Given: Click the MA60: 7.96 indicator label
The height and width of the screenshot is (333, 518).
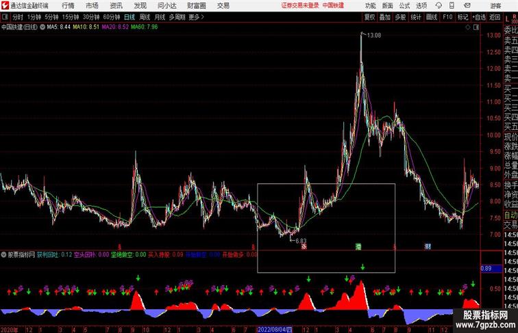Looking at the screenshot, I should click(x=145, y=27).
